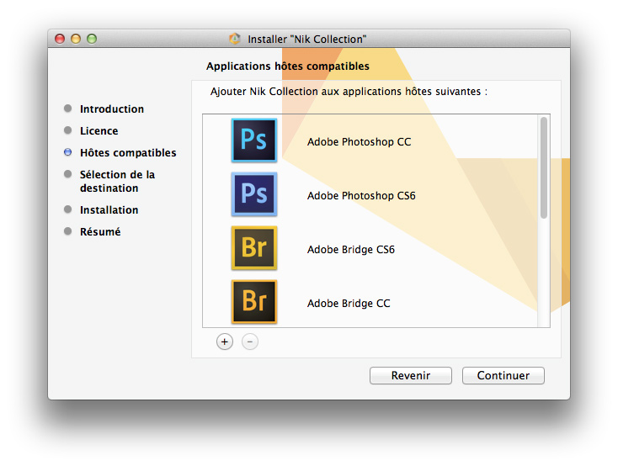Viewport: 618px width, 466px height.
Task: Add a host application with plus button
Action: point(225,342)
